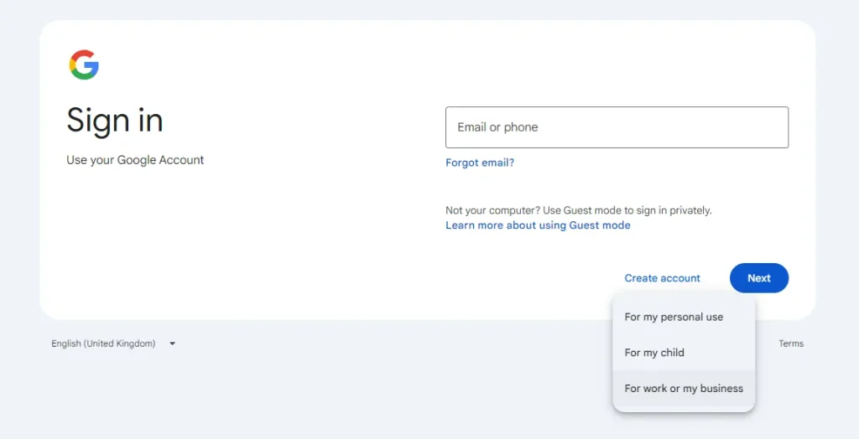The width and height of the screenshot is (859, 439).
Task: Open the English (United Kingdom) language selector
Action: coord(113,343)
